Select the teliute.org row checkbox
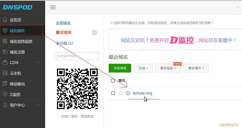 (x=113, y=93)
